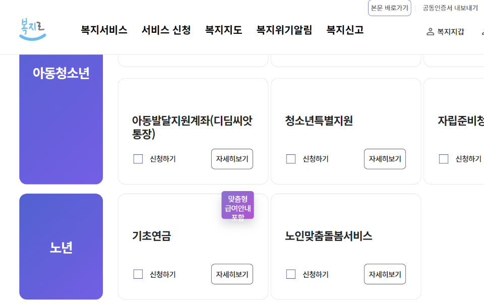Check 신청하기 for 아동발달지원계좌(디딤씨앗통장)
This screenshot has width=484, height=304.
click(138, 159)
